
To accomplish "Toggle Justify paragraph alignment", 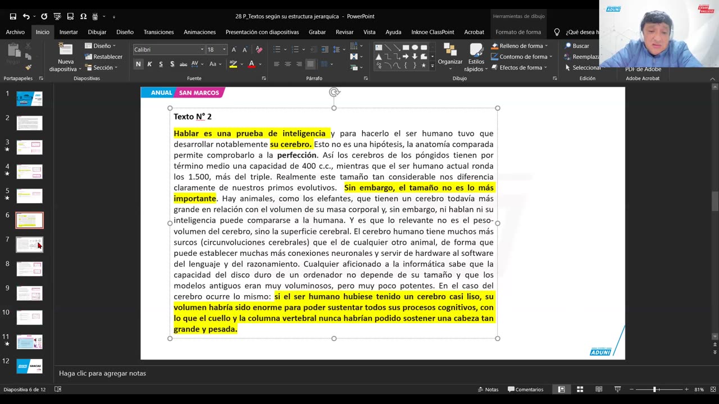I will coord(310,64).
